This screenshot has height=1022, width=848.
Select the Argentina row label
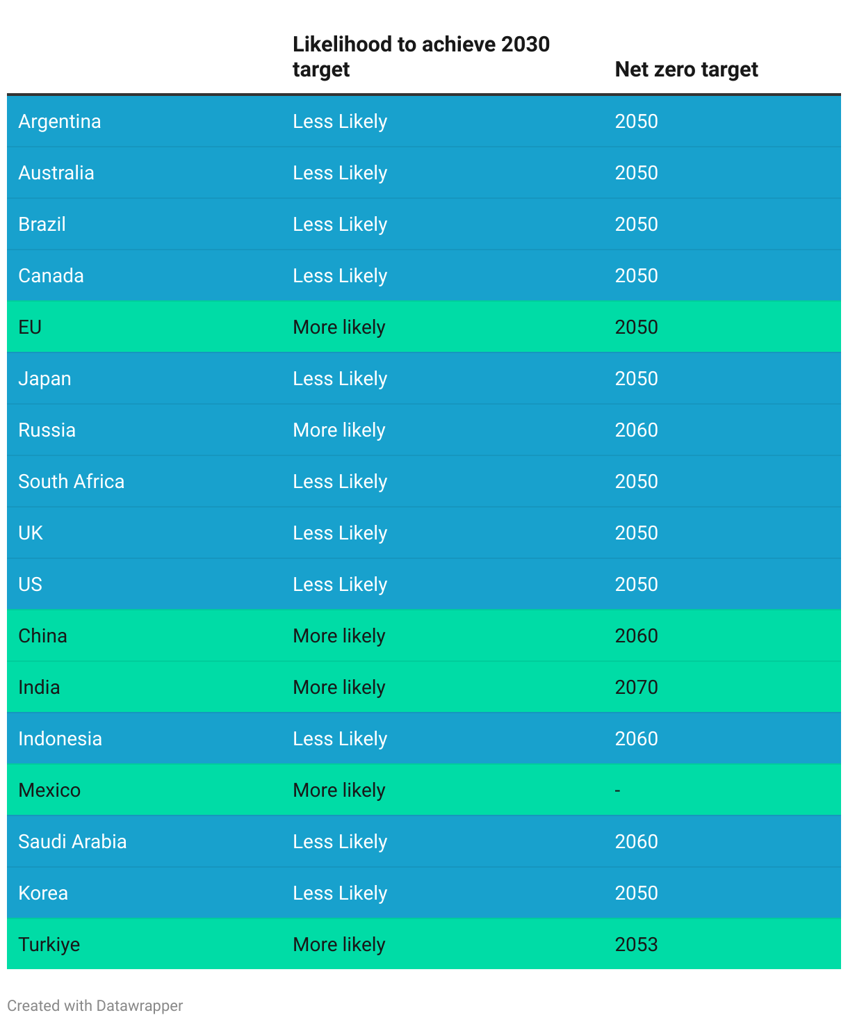60,122
